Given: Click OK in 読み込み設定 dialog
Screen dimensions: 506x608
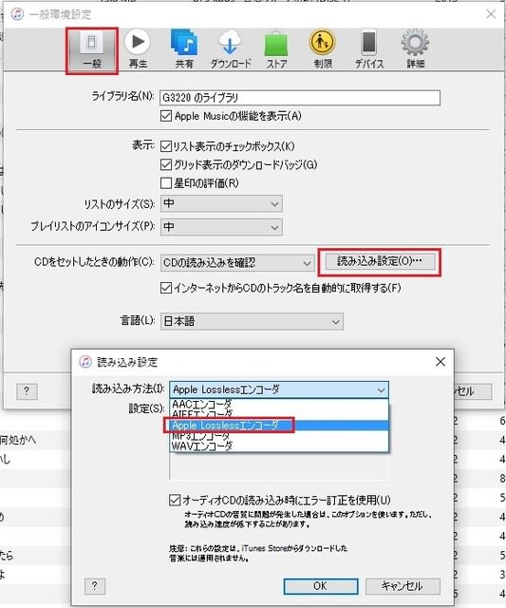Looking at the screenshot, I should click(x=321, y=586).
